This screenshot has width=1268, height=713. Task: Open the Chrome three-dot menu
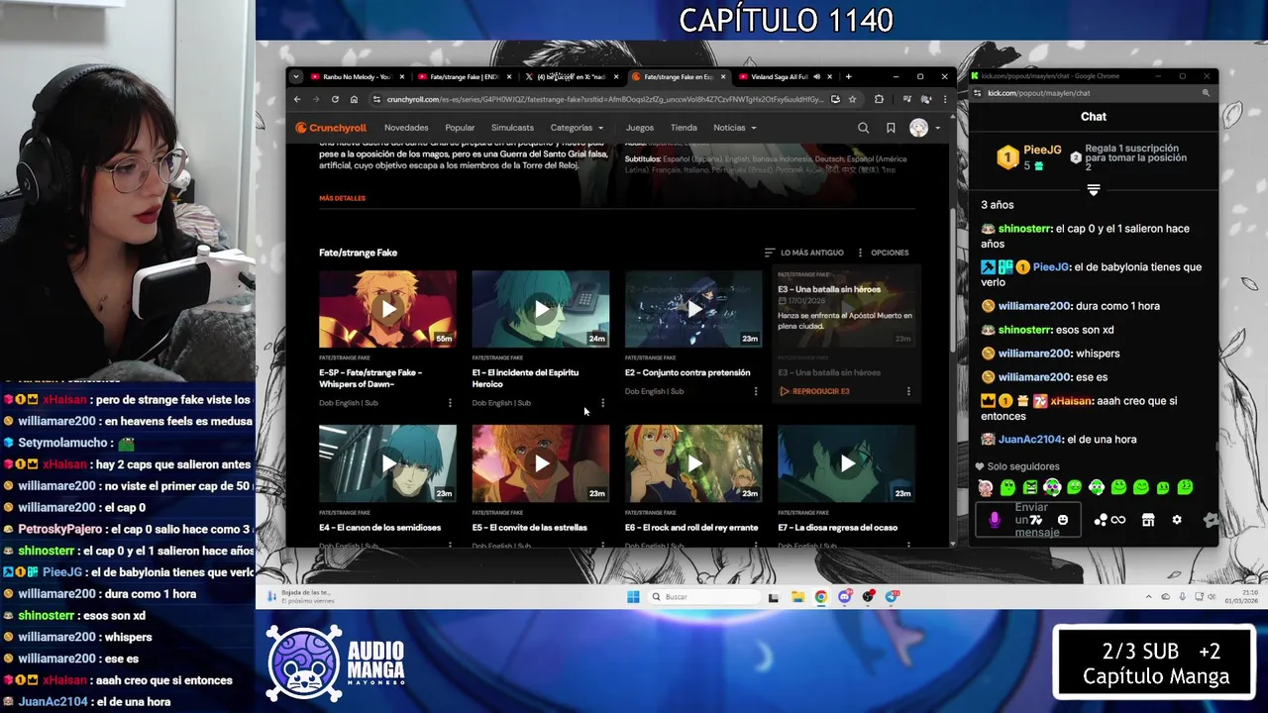pos(944,99)
